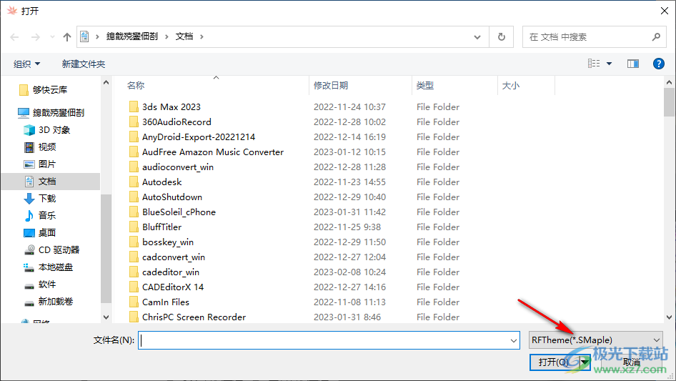Click the 3ds Max 2023 folder icon
The height and width of the screenshot is (381, 676).
(134, 107)
